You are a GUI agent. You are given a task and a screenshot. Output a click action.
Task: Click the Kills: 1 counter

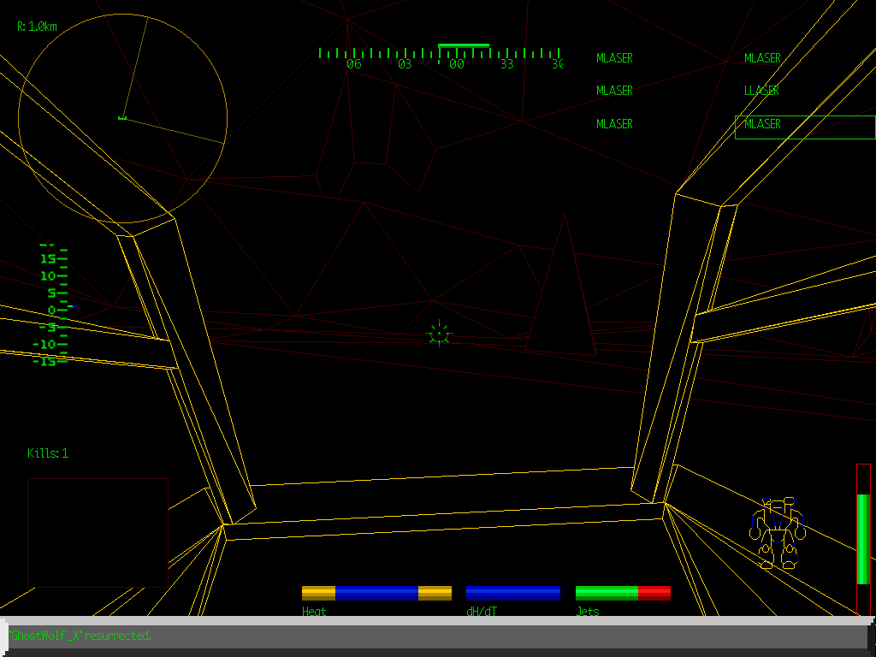coord(48,453)
